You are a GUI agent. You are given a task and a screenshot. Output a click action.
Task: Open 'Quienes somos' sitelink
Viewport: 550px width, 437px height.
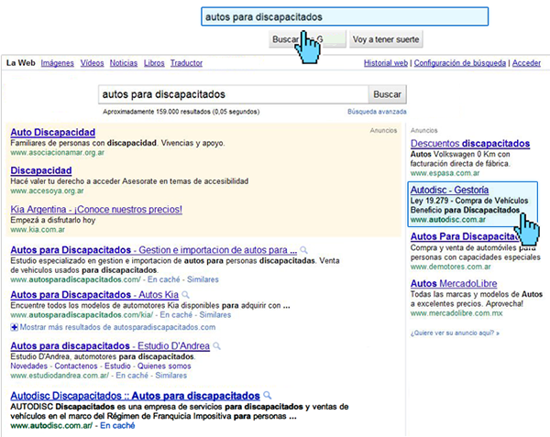(x=164, y=366)
